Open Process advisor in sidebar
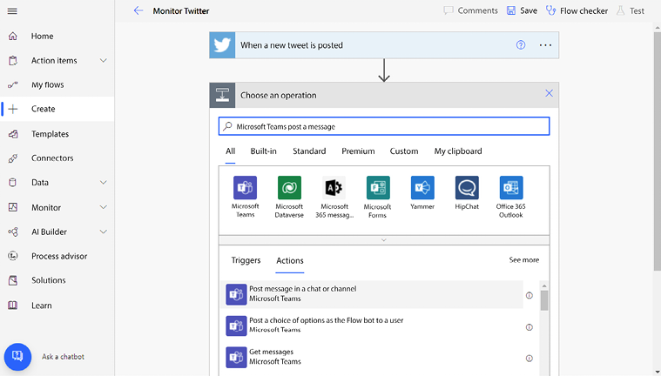The image size is (661, 376). pos(59,256)
